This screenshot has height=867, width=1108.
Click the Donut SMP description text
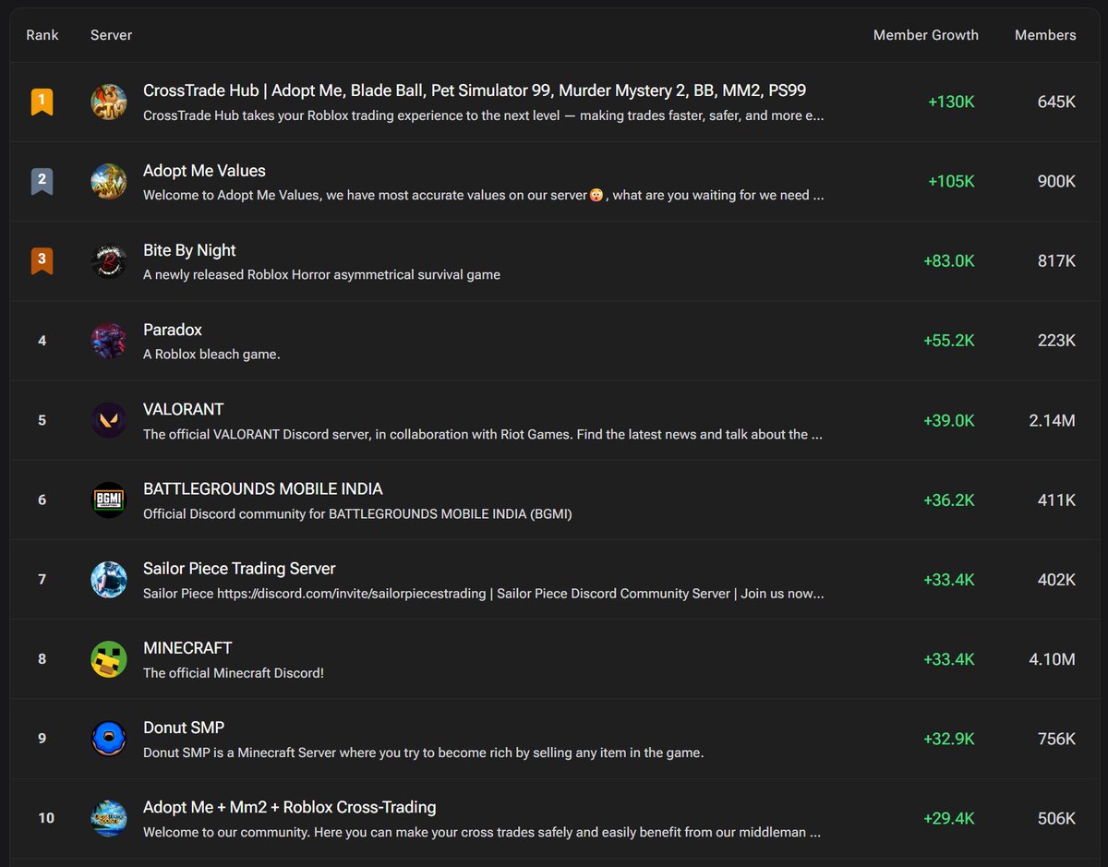click(x=424, y=753)
